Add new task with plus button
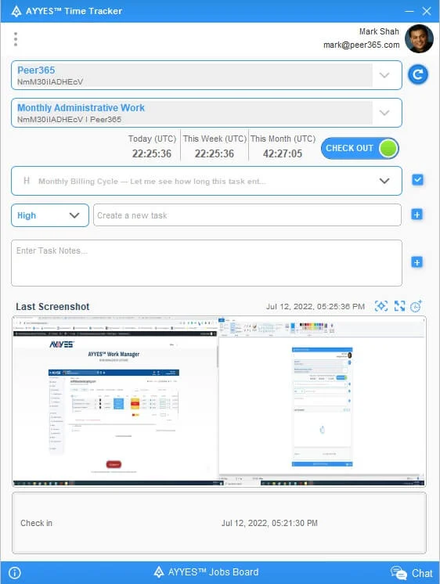 click(x=417, y=214)
